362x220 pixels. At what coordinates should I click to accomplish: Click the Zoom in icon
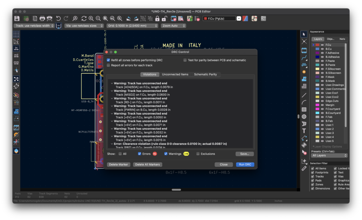[91, 18]
